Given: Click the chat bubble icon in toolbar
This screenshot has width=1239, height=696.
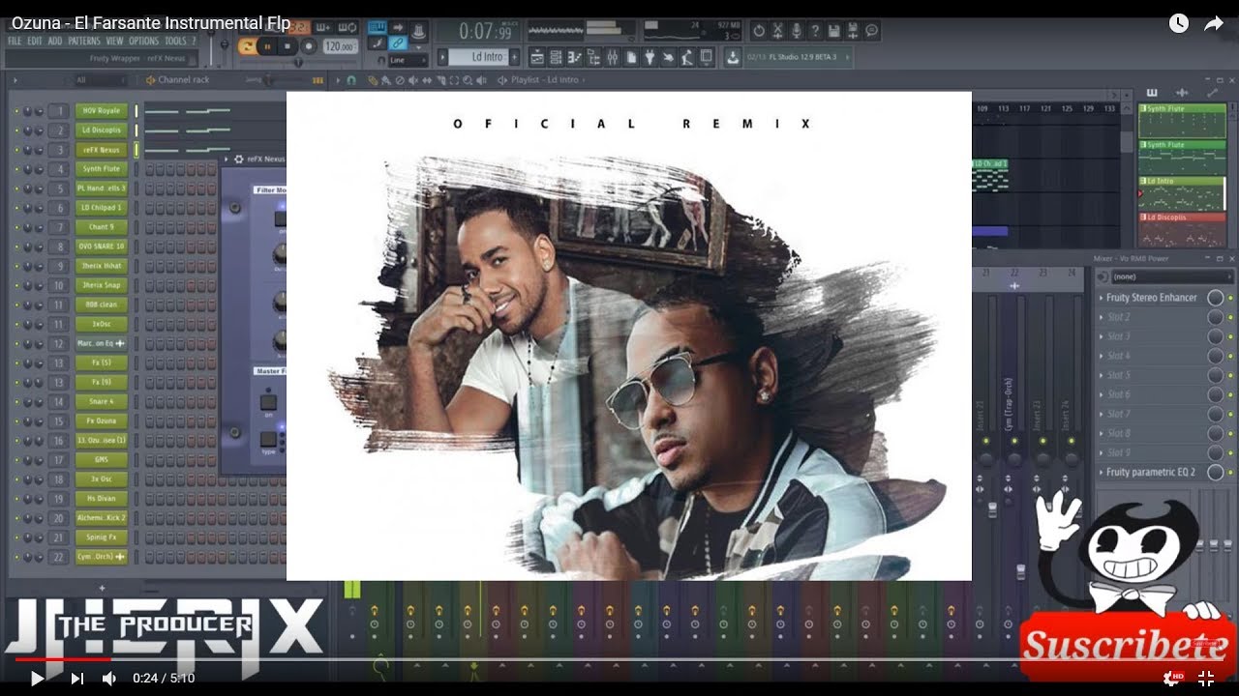Looking at the screenshot, I should 872,31.
